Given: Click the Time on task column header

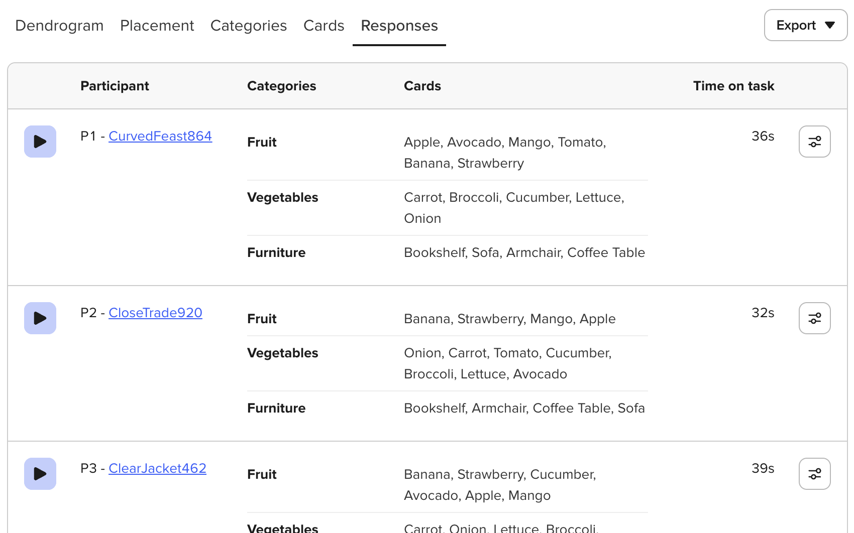Looking at the screenshot, I should click(733, 86).
